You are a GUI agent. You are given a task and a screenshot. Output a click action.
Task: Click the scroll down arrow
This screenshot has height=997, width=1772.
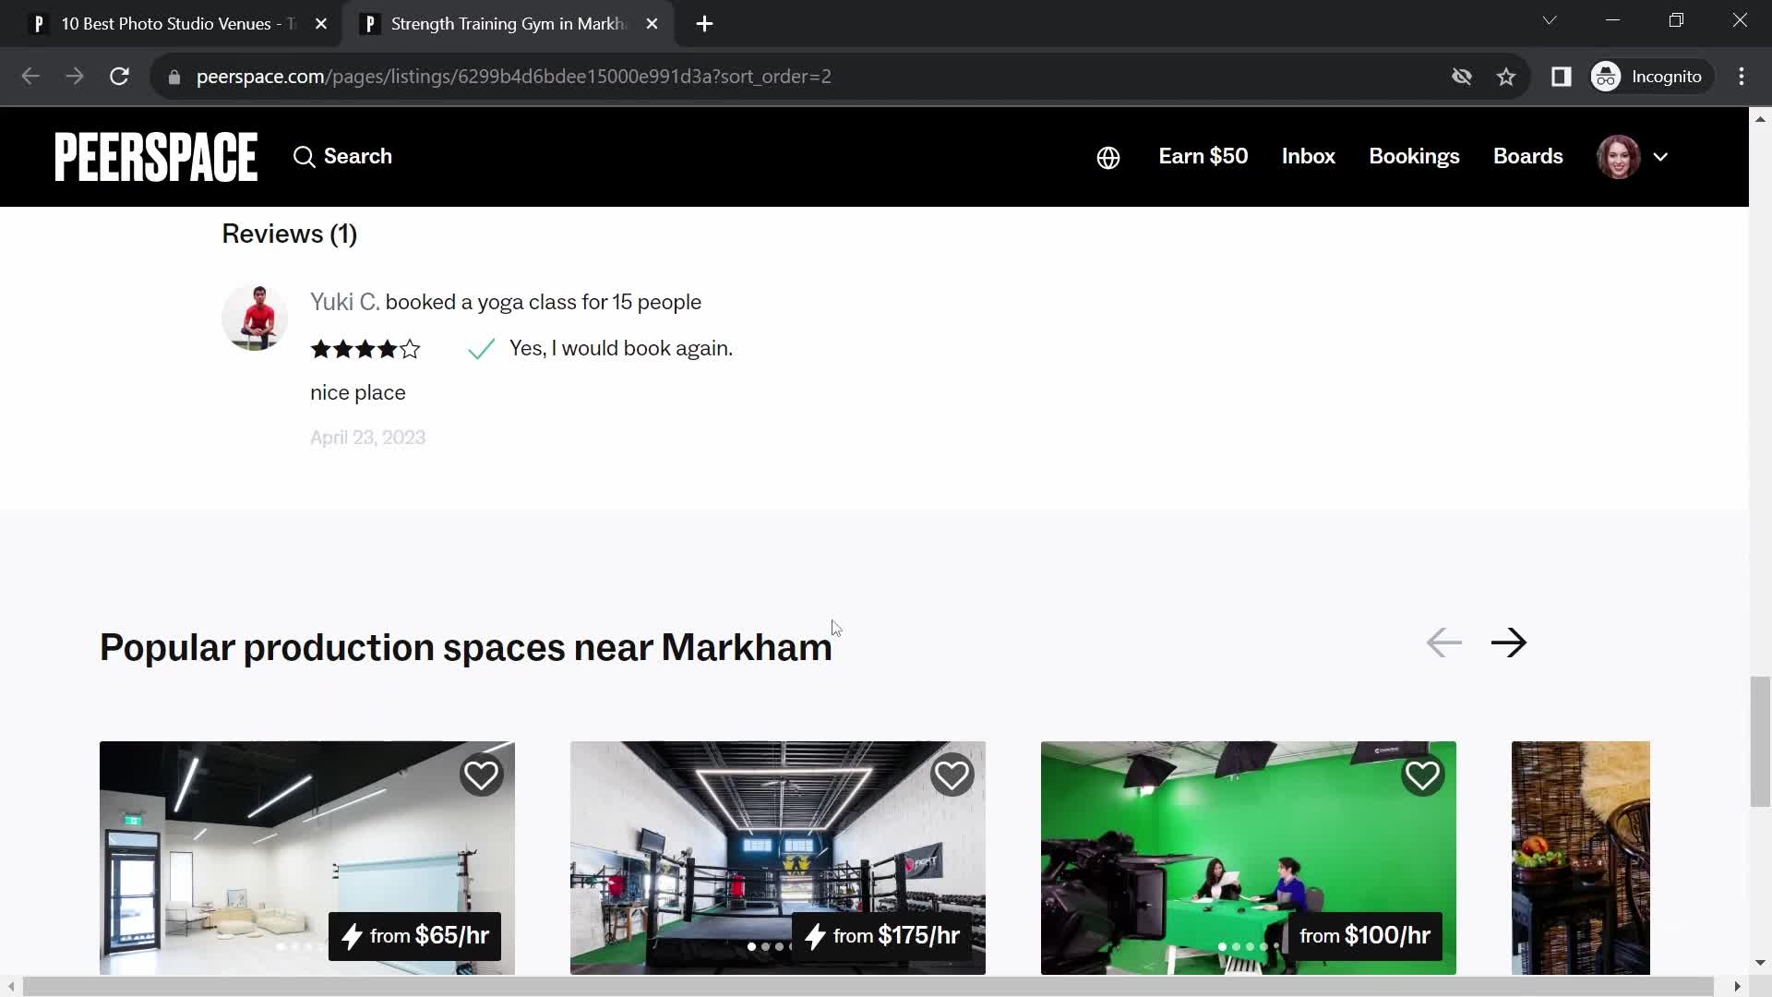1761,963
